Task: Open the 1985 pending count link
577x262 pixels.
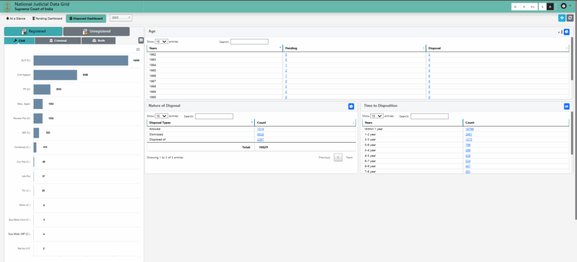Action: point(286,70)
